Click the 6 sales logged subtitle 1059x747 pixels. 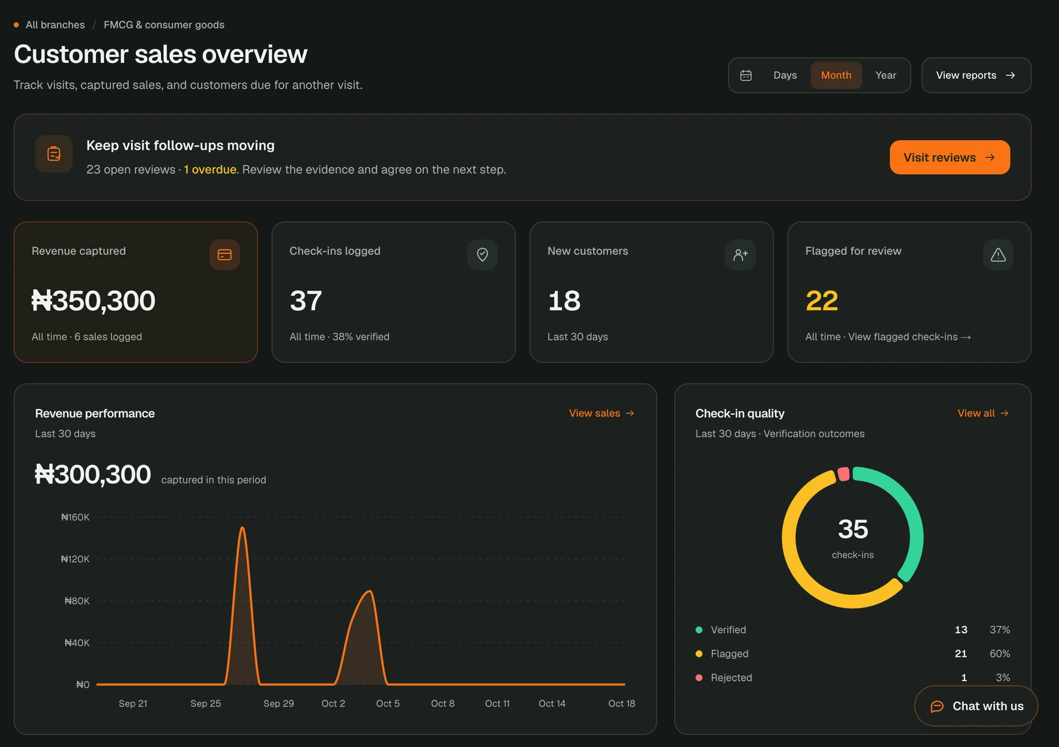tap(108, 337)
